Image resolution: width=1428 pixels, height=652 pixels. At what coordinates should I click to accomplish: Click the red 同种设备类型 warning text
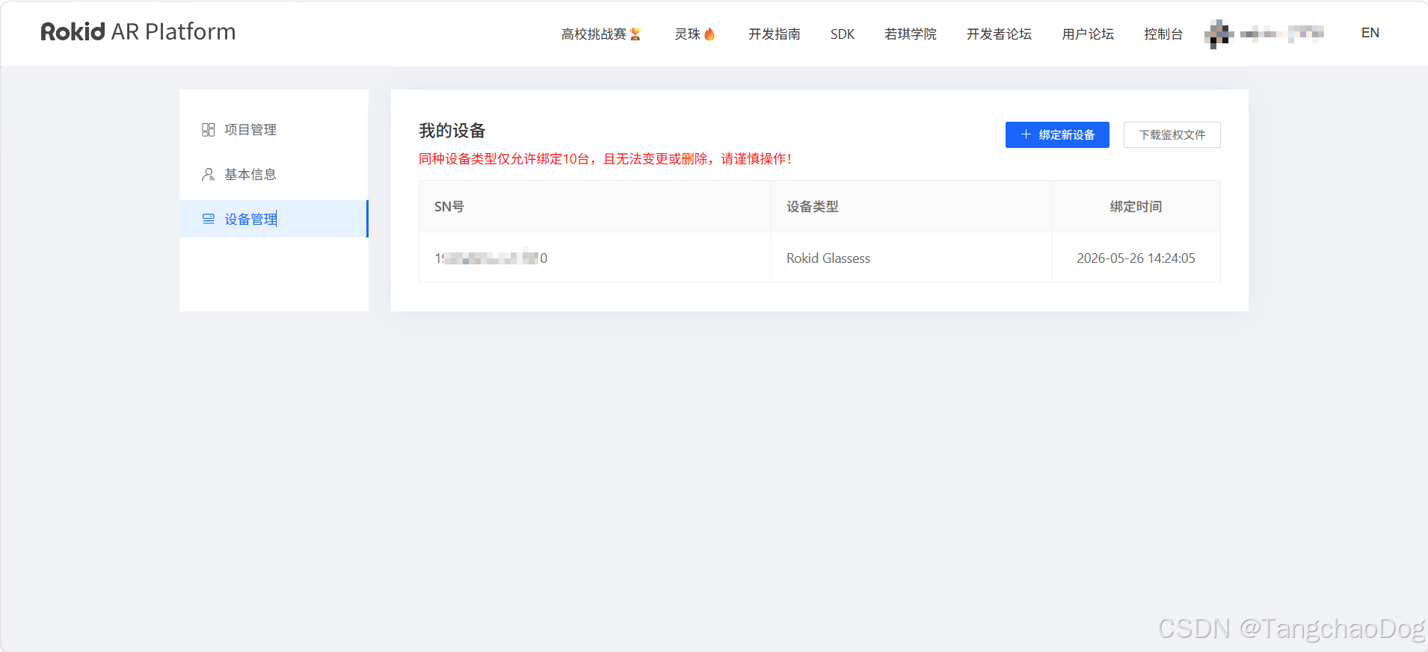(x=605, y=158)
